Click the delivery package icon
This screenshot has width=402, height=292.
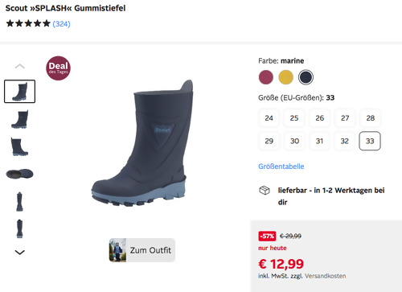coord(265,191)
